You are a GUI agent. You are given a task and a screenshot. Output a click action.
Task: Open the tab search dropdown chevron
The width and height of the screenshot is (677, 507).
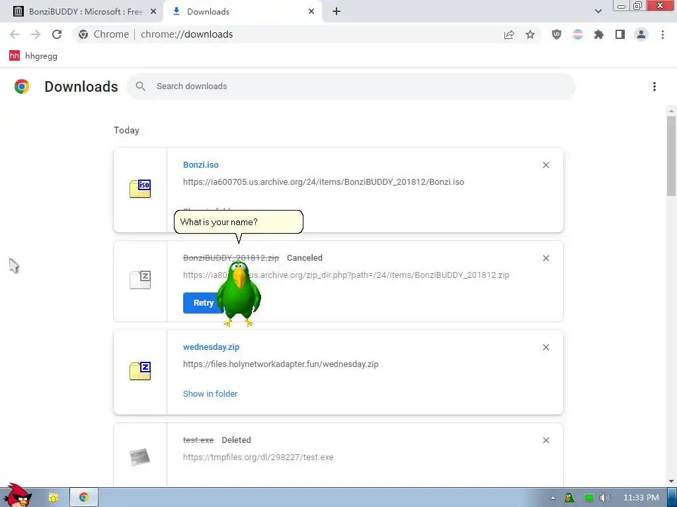coord(598,11)
